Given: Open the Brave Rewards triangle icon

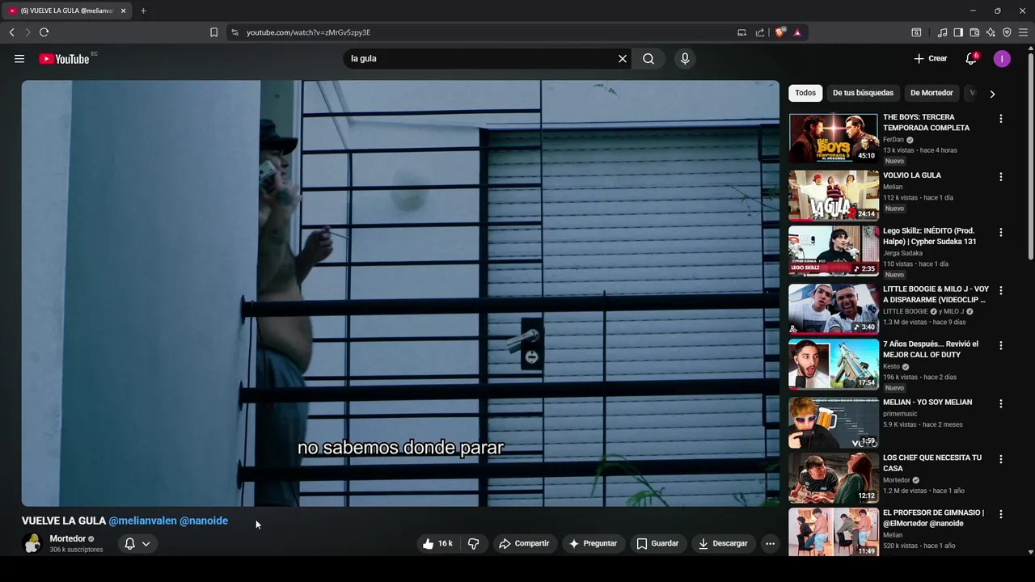Looking at the screenshot, I should click(x=797, y=32).
